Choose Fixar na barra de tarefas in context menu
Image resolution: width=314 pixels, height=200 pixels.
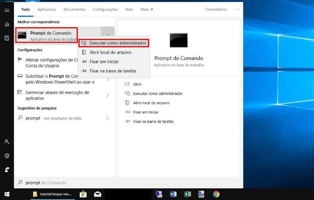tap(114, 71)
